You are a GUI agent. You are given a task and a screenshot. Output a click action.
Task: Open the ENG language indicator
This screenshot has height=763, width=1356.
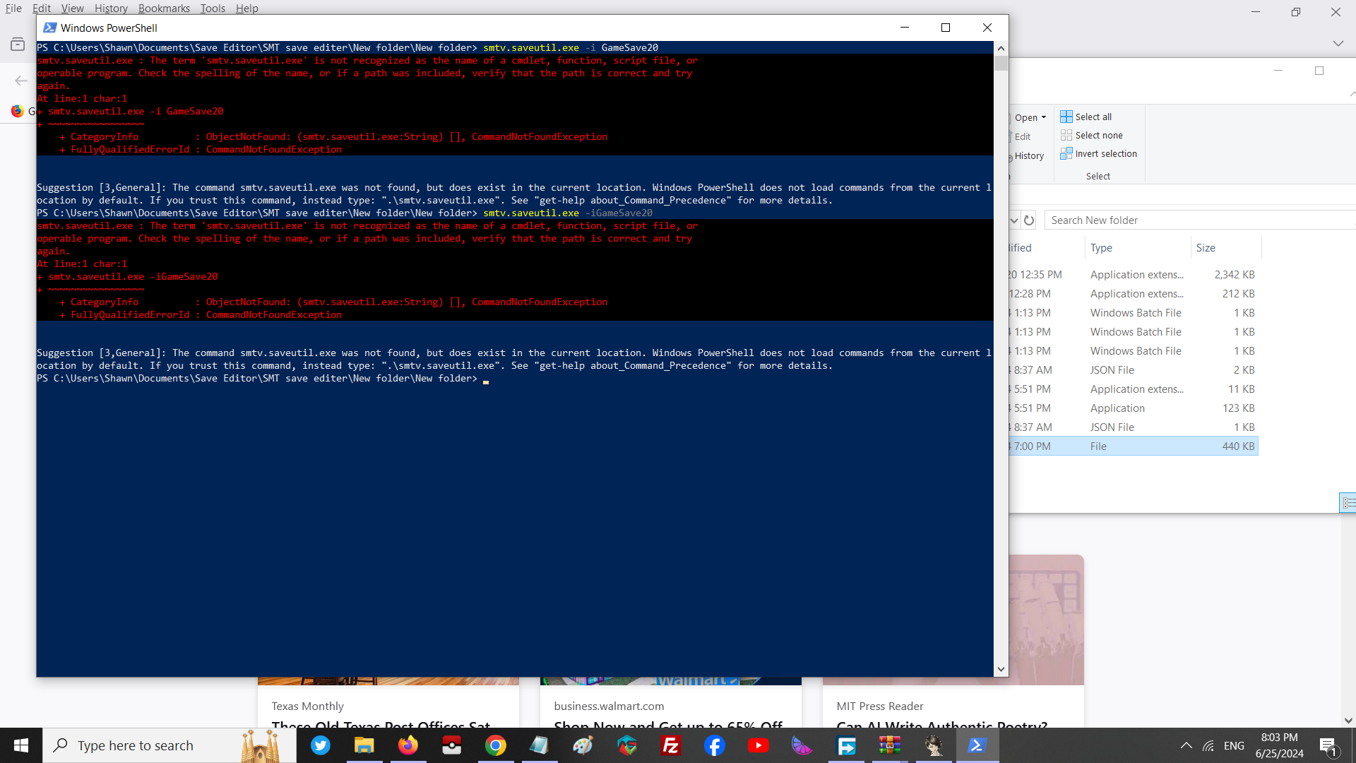[x=1234, y=745]
